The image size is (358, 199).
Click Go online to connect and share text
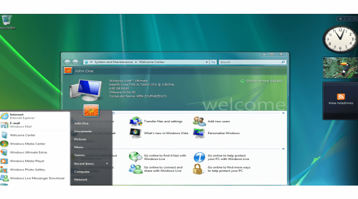[163, 169]
